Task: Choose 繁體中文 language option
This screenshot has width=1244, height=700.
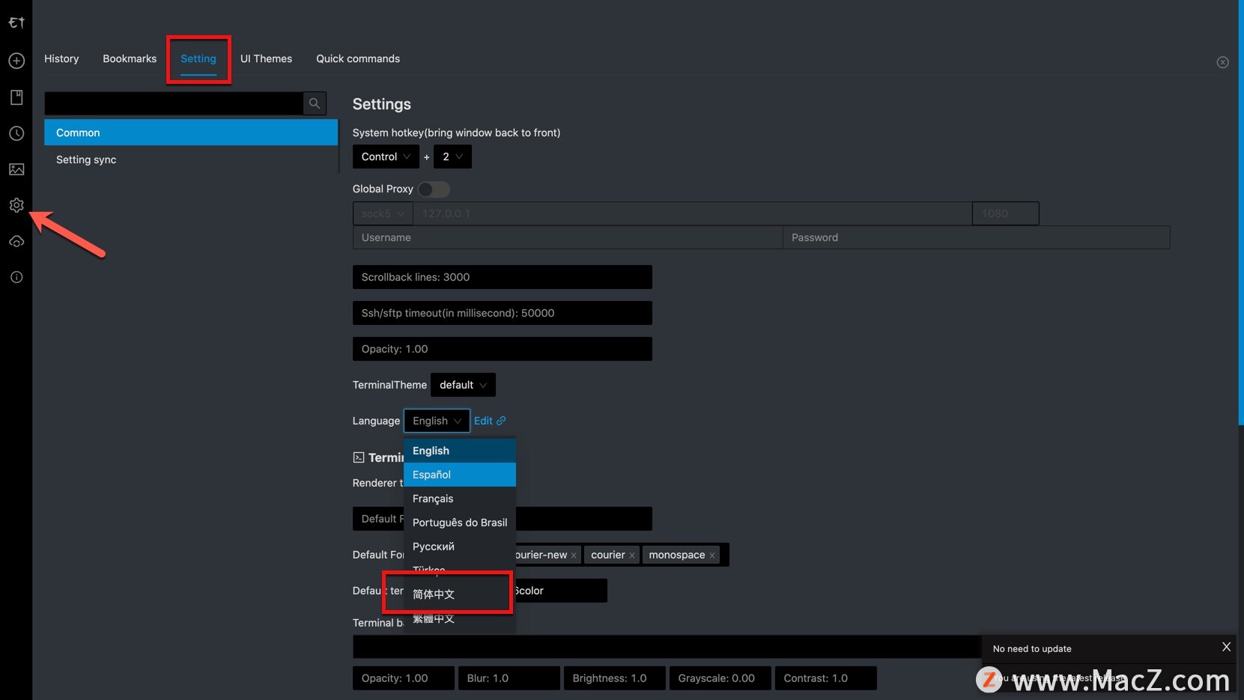Action: click(x=460, y=618)
